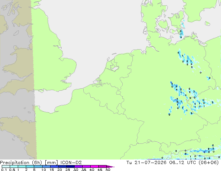Click the arrow tip beyond 50 on legend
Image resolution: width=221 pixels, height=171 pixels.
tap(110, 166)
